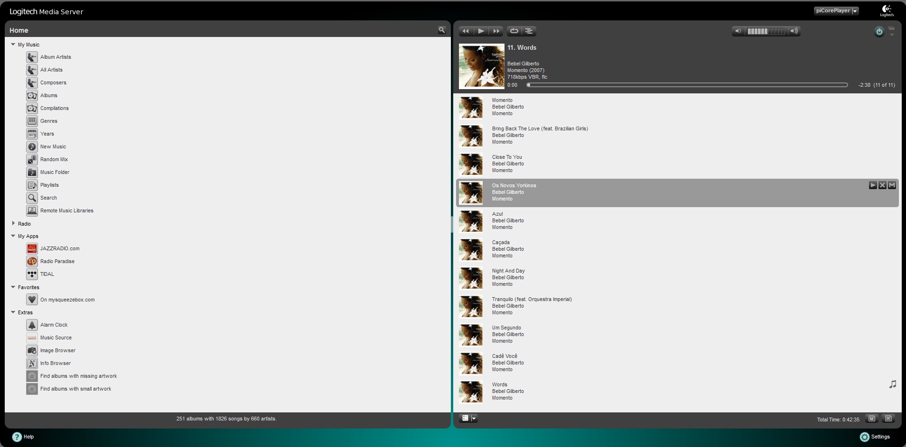Toggle the repeat mode button

[514, 31]
